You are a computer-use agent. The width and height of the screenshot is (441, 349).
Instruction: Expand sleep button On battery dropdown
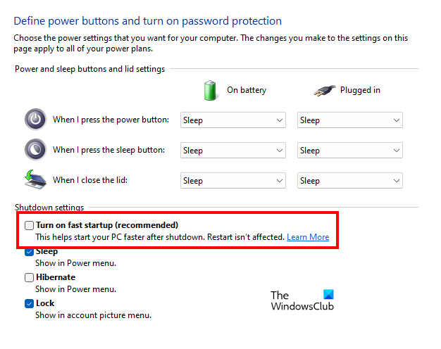pyautogui.click(x=233, y=151)
